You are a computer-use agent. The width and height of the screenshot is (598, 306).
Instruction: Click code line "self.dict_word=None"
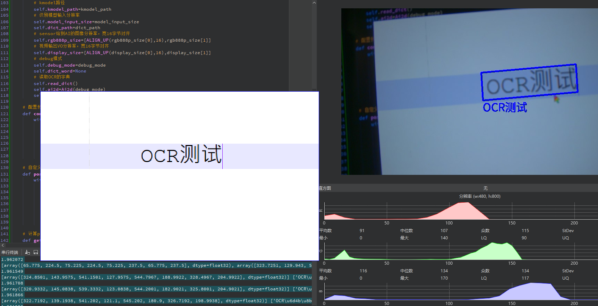pos(60,71)
